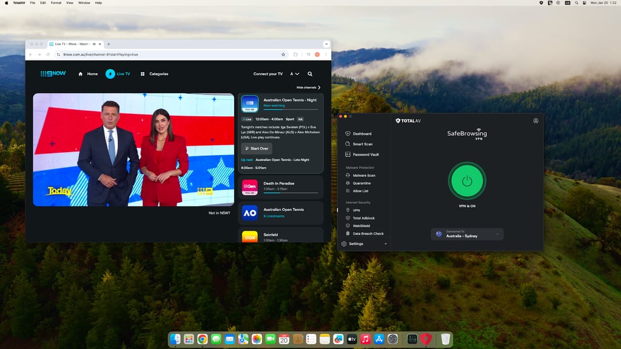Image resolution: width=621 pixels, height=349 pixels.
Task: Open the TotalAV application menu
Action: tap(19, 3)
